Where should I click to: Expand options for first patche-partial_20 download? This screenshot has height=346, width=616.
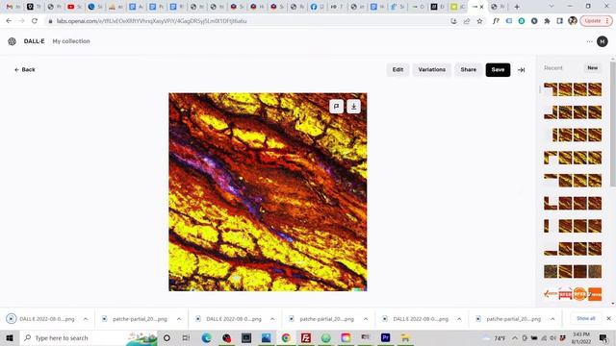179,319
